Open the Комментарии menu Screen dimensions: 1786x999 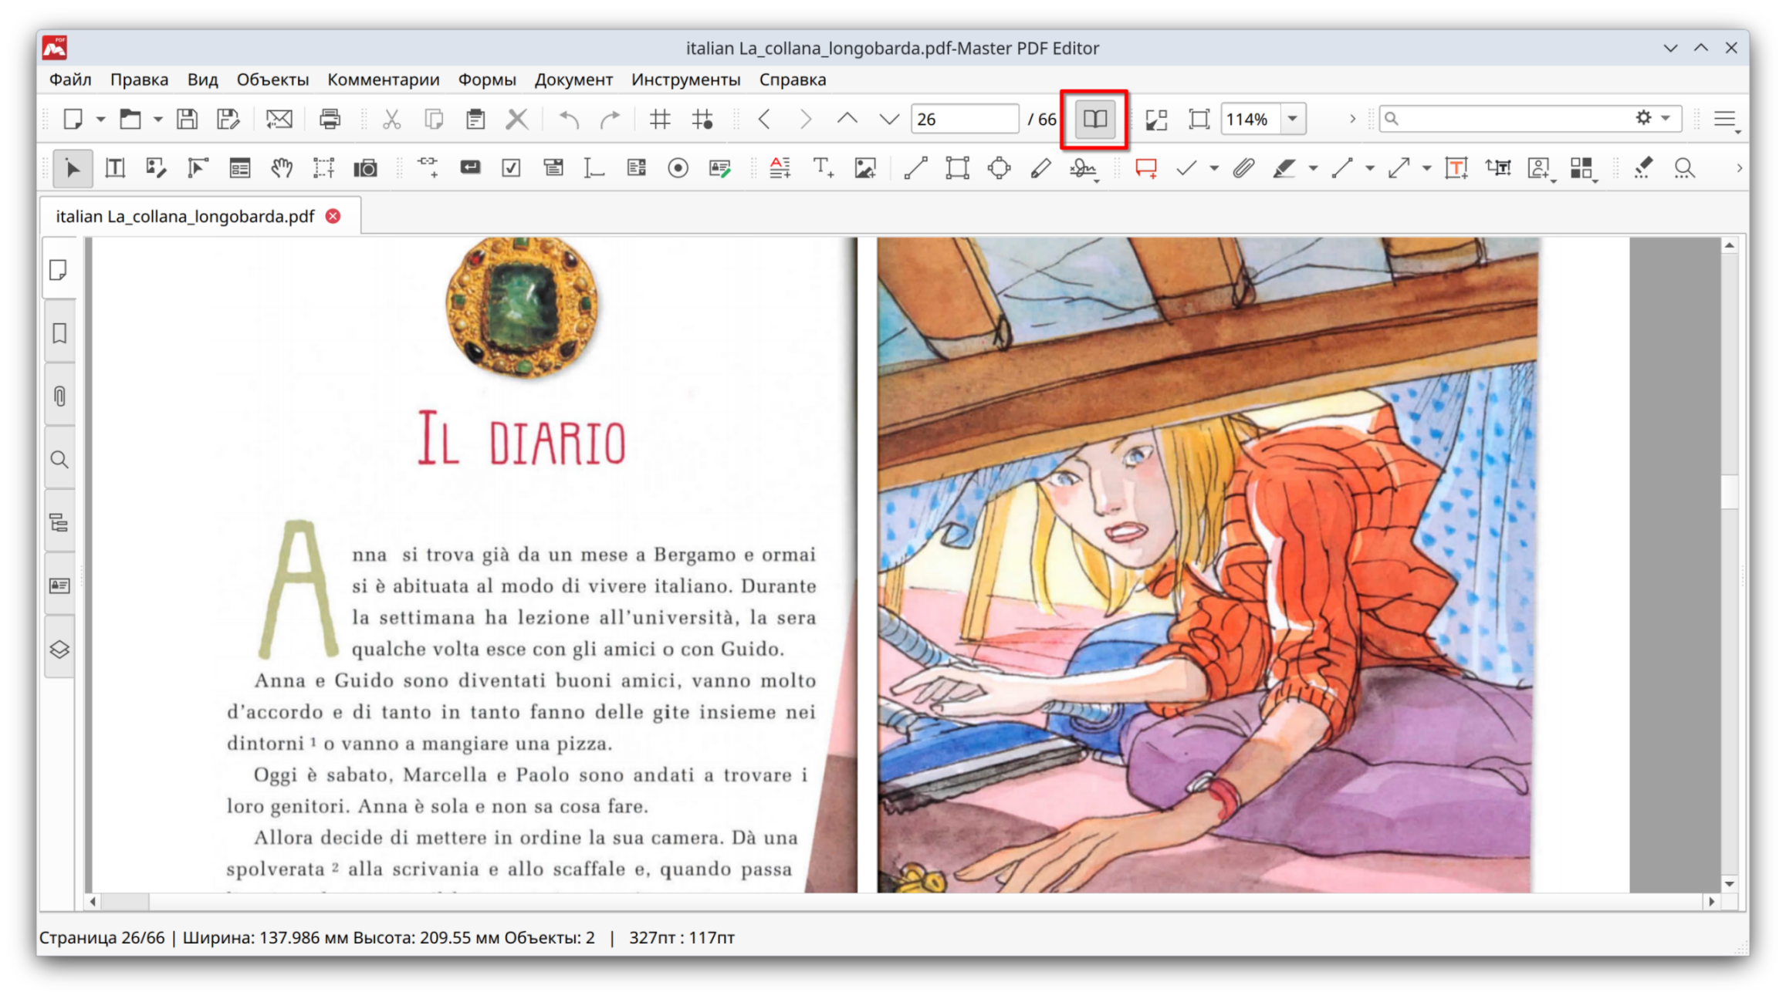point(383,79)
